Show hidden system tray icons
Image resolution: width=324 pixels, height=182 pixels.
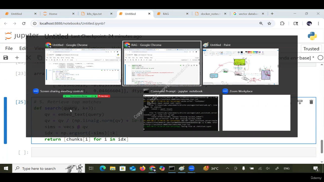pos(227,168)
